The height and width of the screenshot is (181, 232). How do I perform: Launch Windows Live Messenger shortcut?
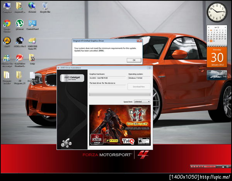7,61
